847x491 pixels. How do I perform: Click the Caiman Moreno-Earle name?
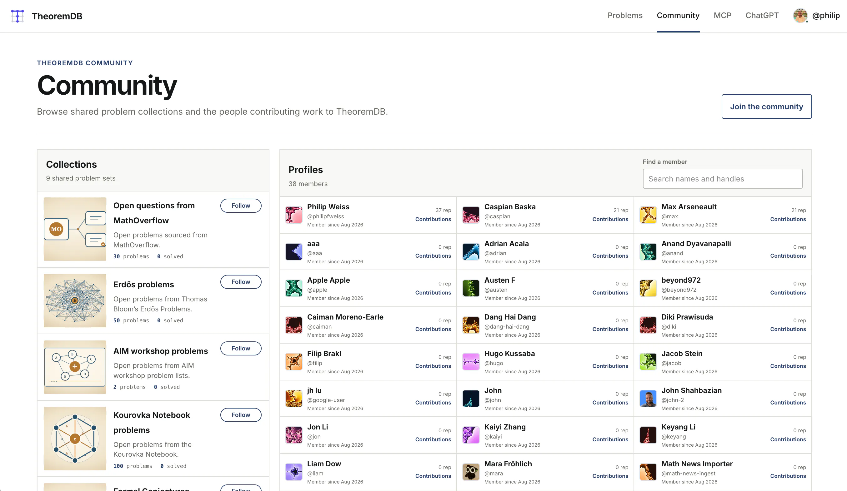coord(345,317)
